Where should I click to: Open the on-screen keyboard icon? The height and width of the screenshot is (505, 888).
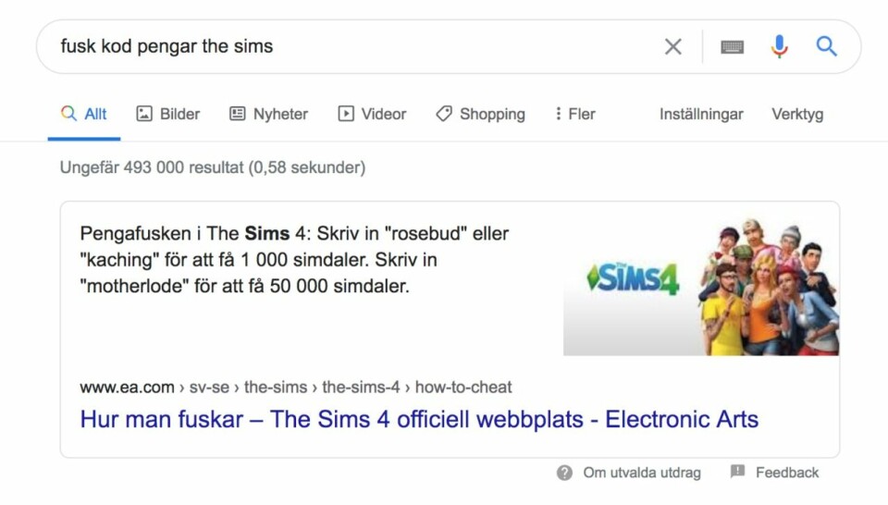pos(732,46)
